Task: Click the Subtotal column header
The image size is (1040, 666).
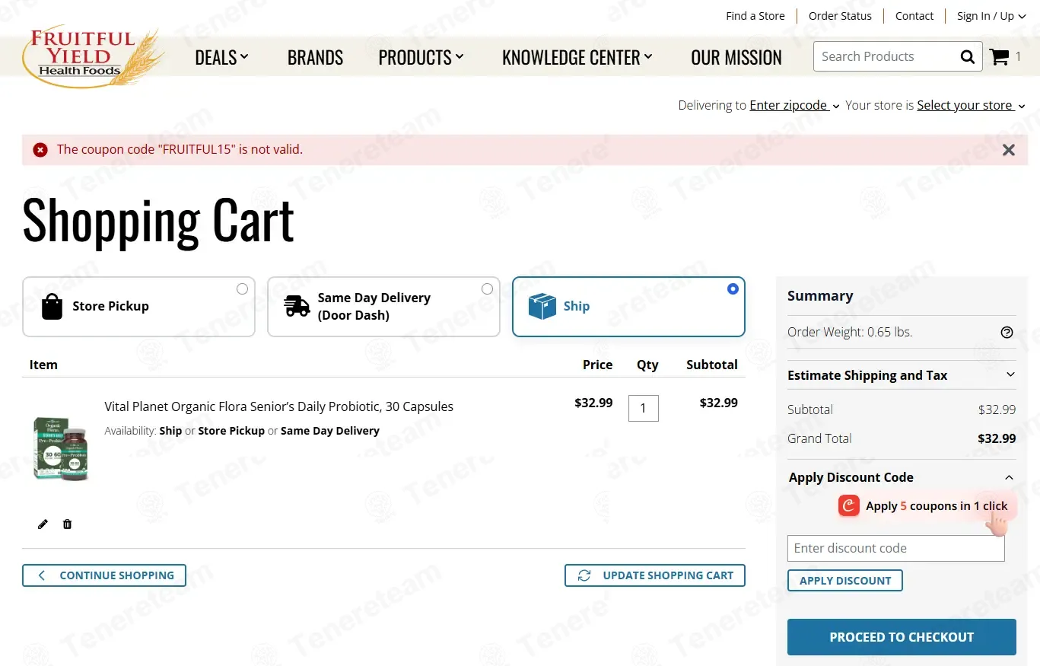Action: (x=712, y=365)
